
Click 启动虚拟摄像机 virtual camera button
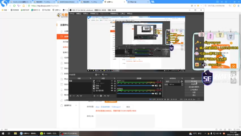194,87
